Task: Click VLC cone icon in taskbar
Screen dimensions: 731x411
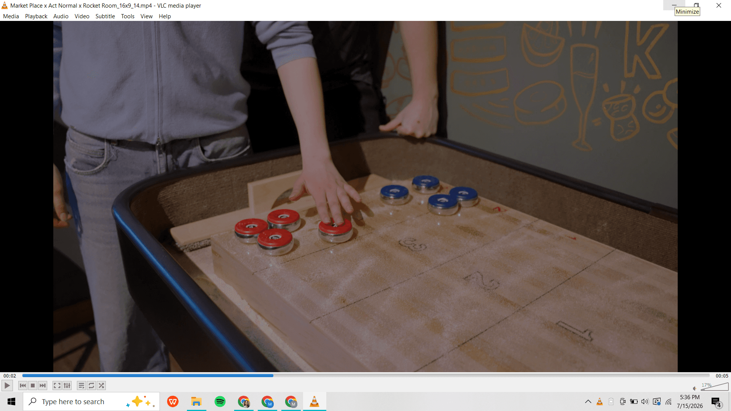Action: click(314, 401)
